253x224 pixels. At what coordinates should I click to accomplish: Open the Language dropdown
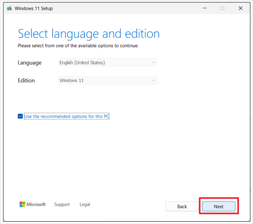[x=107, y=62]
